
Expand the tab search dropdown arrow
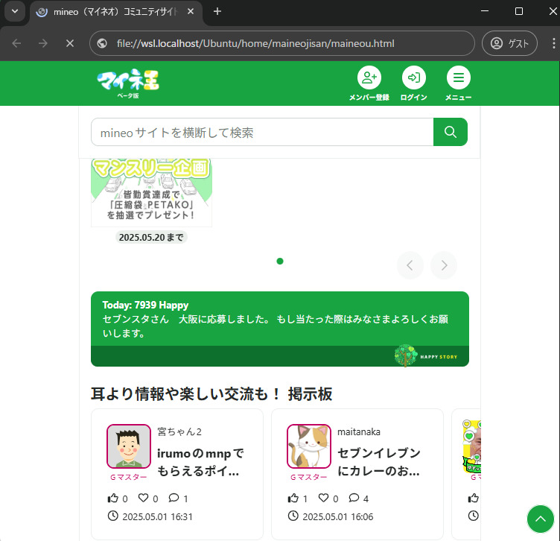15,11
